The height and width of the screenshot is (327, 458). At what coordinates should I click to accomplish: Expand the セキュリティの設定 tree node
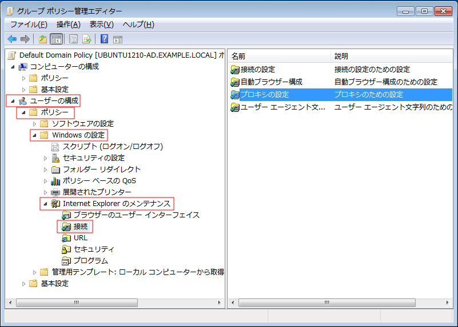click(46, 158)
